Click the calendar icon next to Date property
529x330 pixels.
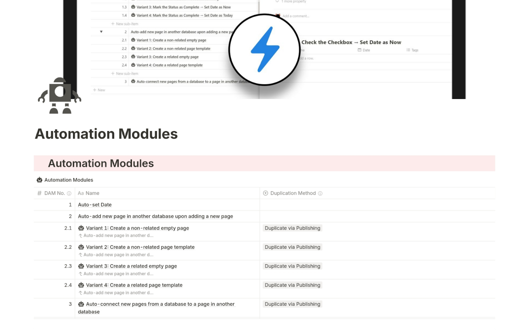(359, 50)
